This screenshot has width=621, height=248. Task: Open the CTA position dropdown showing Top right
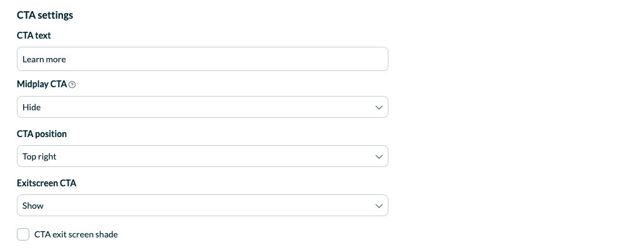[203, 156]
